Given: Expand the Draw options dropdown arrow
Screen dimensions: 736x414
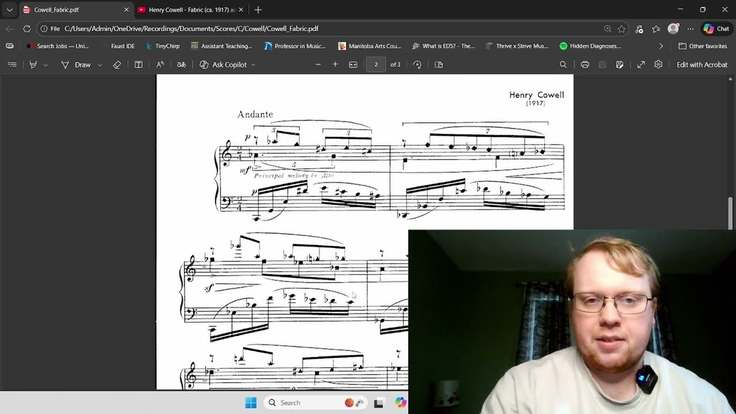Looking at the screenshot, I should point(99,65).
